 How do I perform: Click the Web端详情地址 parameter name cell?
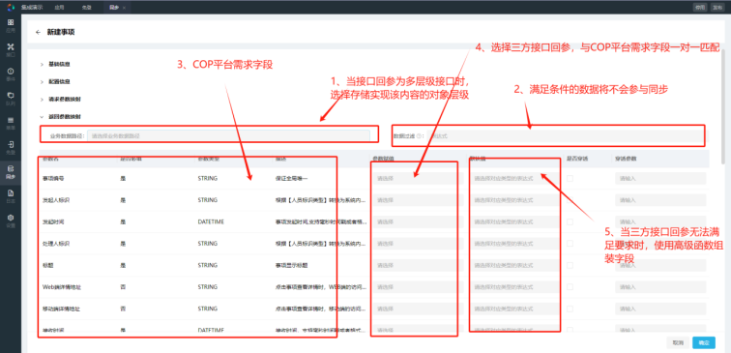point(62,287)
